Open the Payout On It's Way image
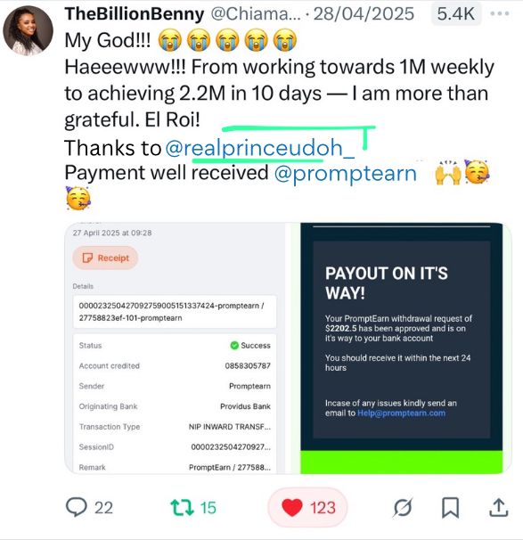 coord(401,348)
